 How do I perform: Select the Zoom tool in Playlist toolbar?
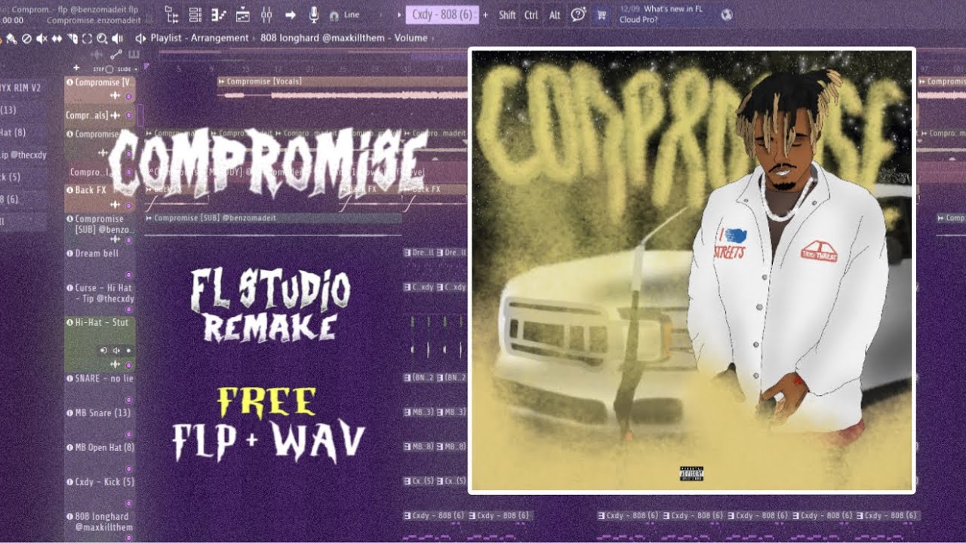pos(102,38)
